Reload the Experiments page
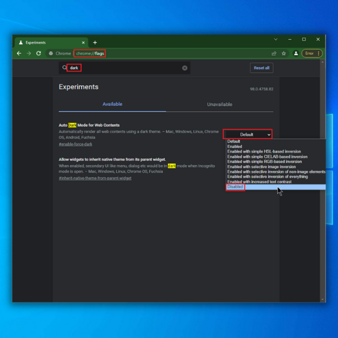This screenshot has height=338, width=338. point(39,53)
